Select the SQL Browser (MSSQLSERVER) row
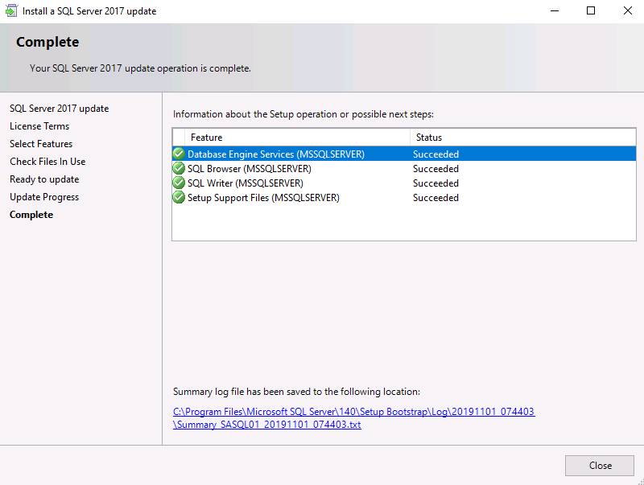 [404, 169]
